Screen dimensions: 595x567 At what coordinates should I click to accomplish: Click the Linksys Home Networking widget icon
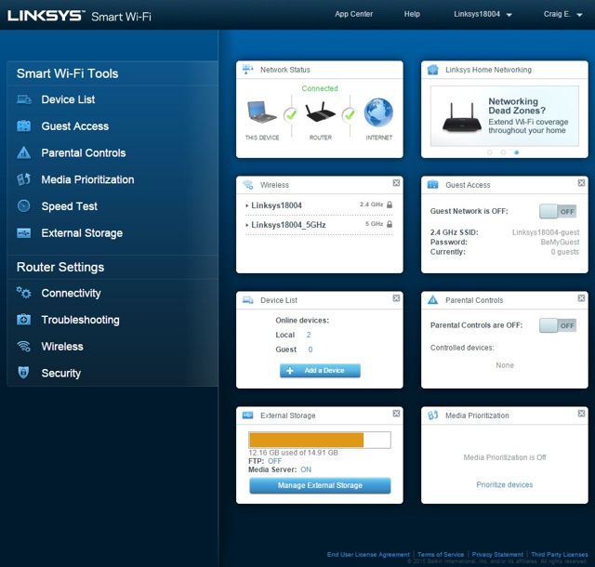pos(433,70)
